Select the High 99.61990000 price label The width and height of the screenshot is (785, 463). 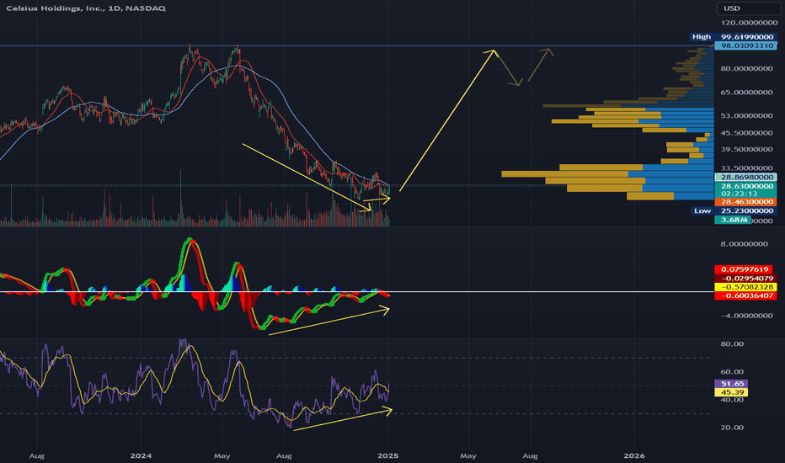pyautogui.click(x=733, y=36)
